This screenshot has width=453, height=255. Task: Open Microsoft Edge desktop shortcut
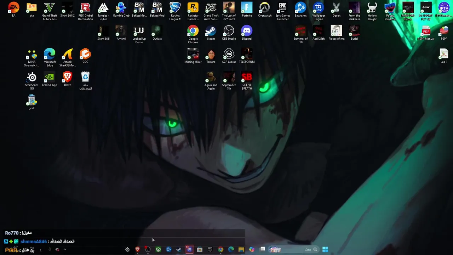point(50,57)
